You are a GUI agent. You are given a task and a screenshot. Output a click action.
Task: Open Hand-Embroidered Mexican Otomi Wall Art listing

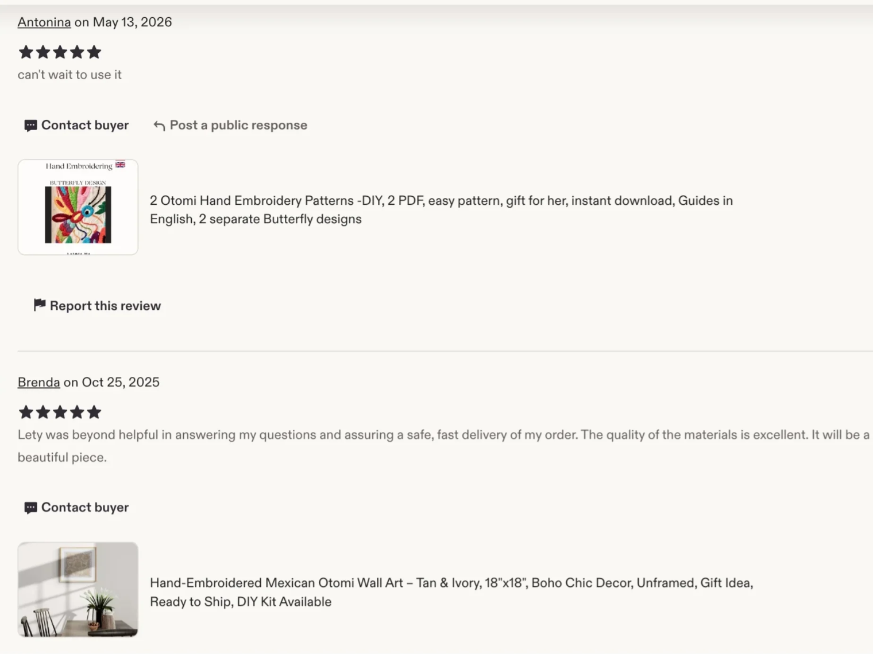[451, 592]
